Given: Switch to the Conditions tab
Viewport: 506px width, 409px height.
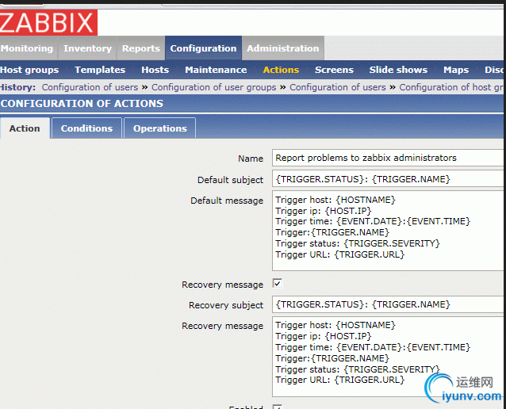Looking at the screenshot, I should [x=86, y=128].
